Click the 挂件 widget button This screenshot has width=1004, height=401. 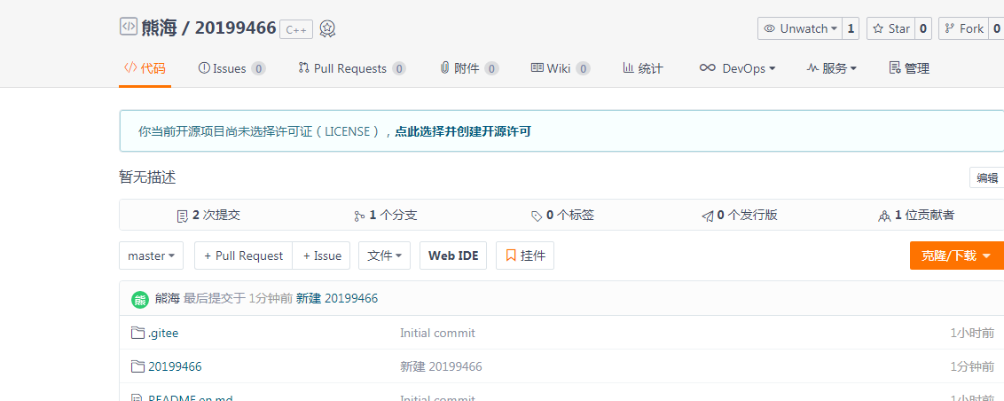pyautogui.click(x=525, y=256)
